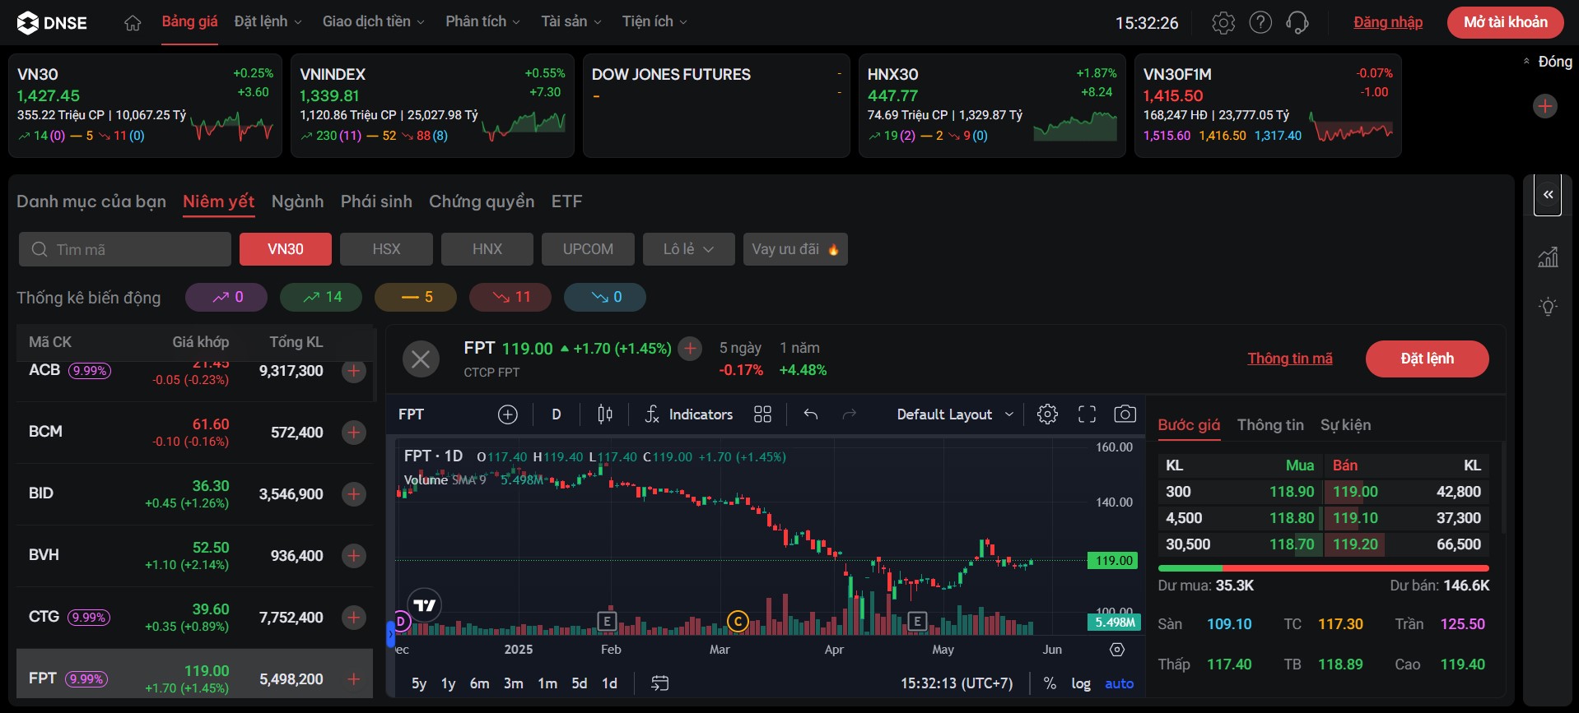Add FPT to watchlist plus icon
Screen dimensions: 1579x713
pyautogui.click(x=690, y=349)
